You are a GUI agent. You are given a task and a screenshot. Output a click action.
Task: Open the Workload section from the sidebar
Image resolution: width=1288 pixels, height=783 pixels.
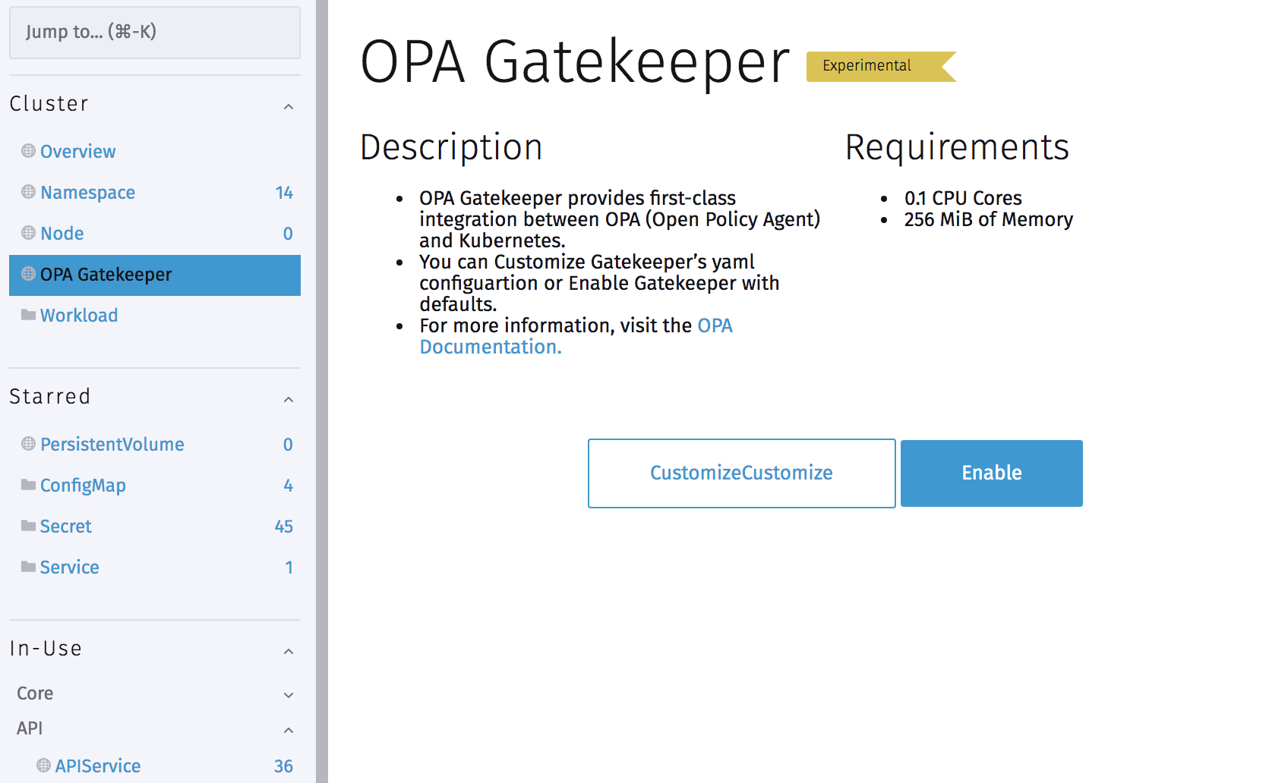click(79, 315)
